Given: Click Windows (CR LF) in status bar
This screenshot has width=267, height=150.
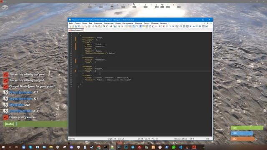Looking at the screenshot, I should [180, 139].
